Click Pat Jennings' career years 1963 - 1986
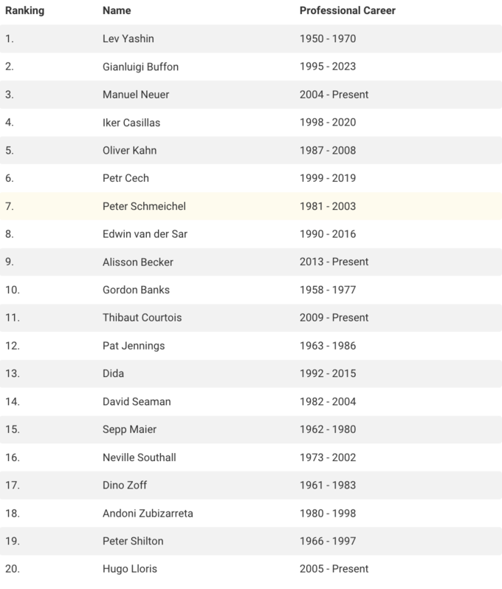Screen dimensions: 502x589 coord(328,346)
